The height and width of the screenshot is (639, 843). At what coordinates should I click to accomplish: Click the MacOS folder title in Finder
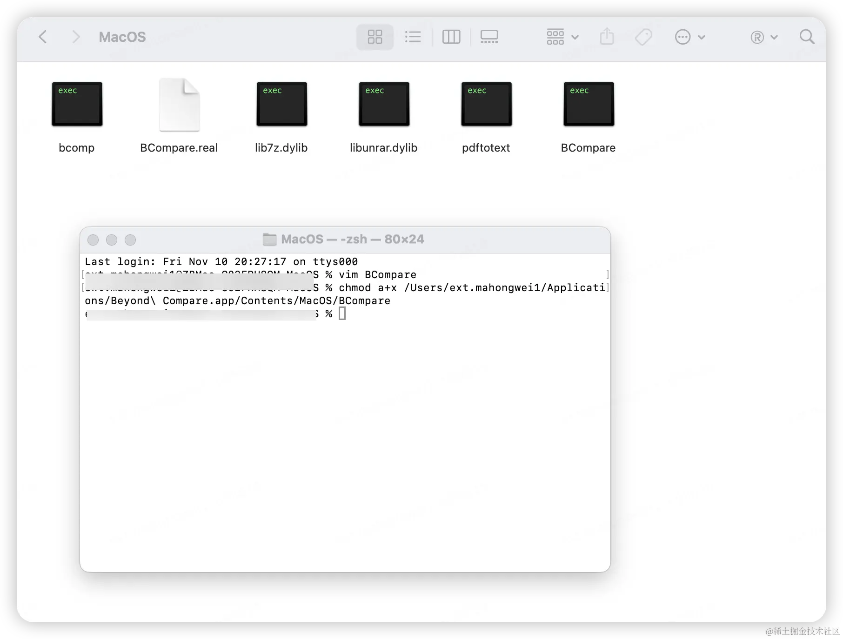point(122,37)
